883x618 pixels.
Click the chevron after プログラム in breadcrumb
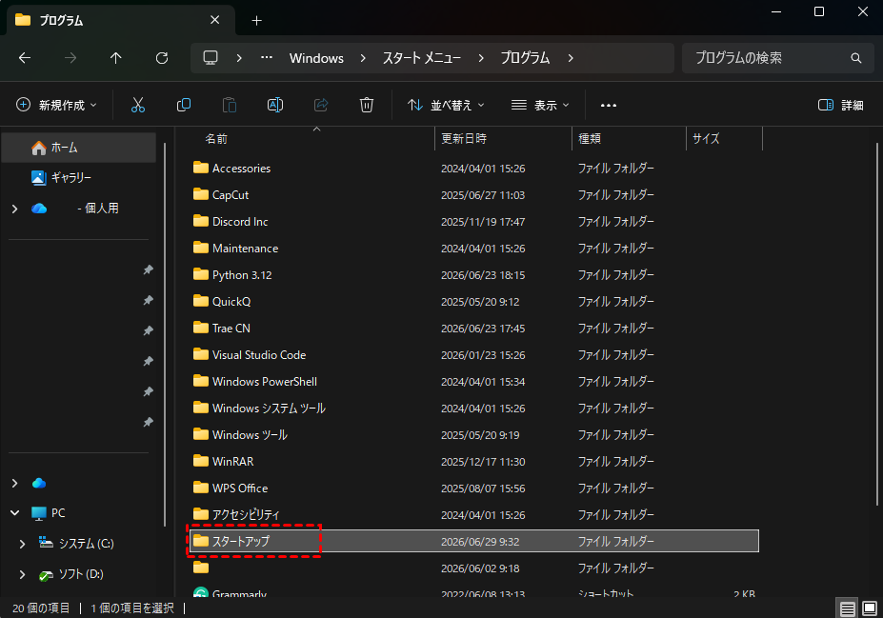571,58
